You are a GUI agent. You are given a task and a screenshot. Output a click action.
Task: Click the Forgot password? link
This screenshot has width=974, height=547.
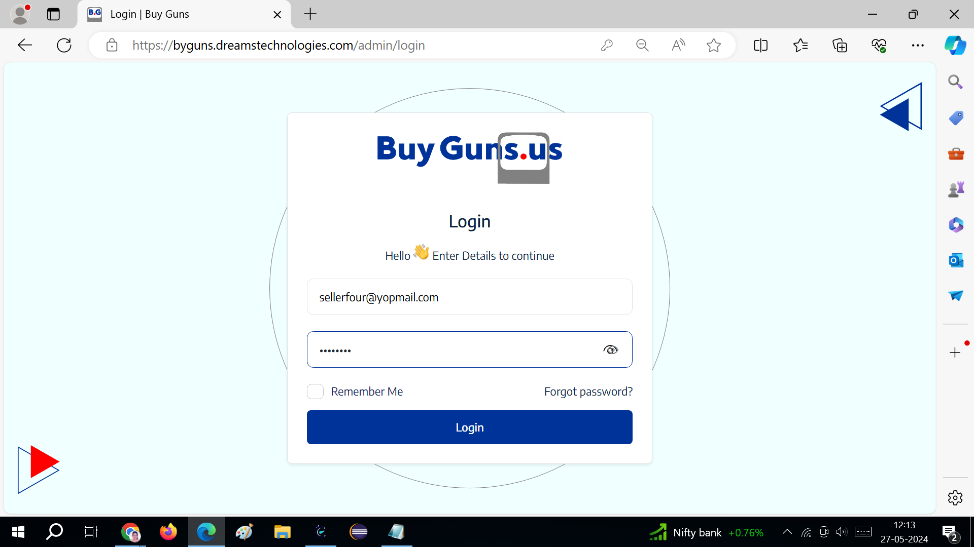[588, 392]
